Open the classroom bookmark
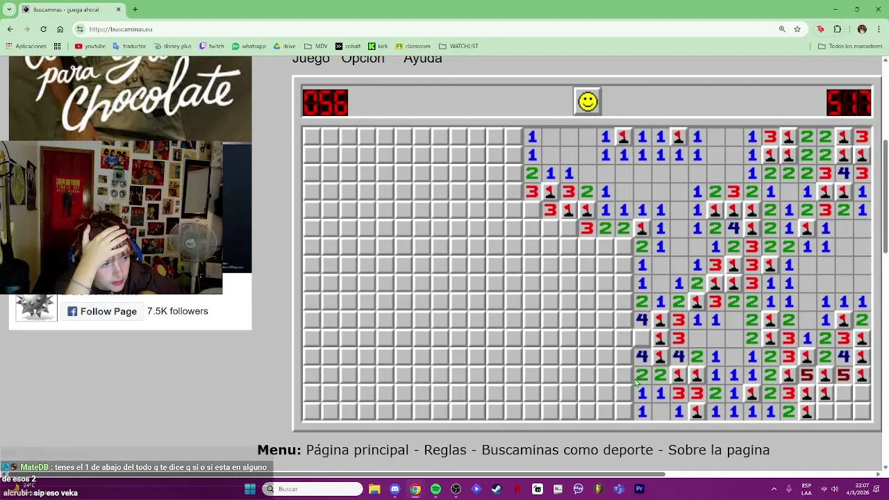The width and height of the screenshot is (889, 500). click(x=413, y=47)
